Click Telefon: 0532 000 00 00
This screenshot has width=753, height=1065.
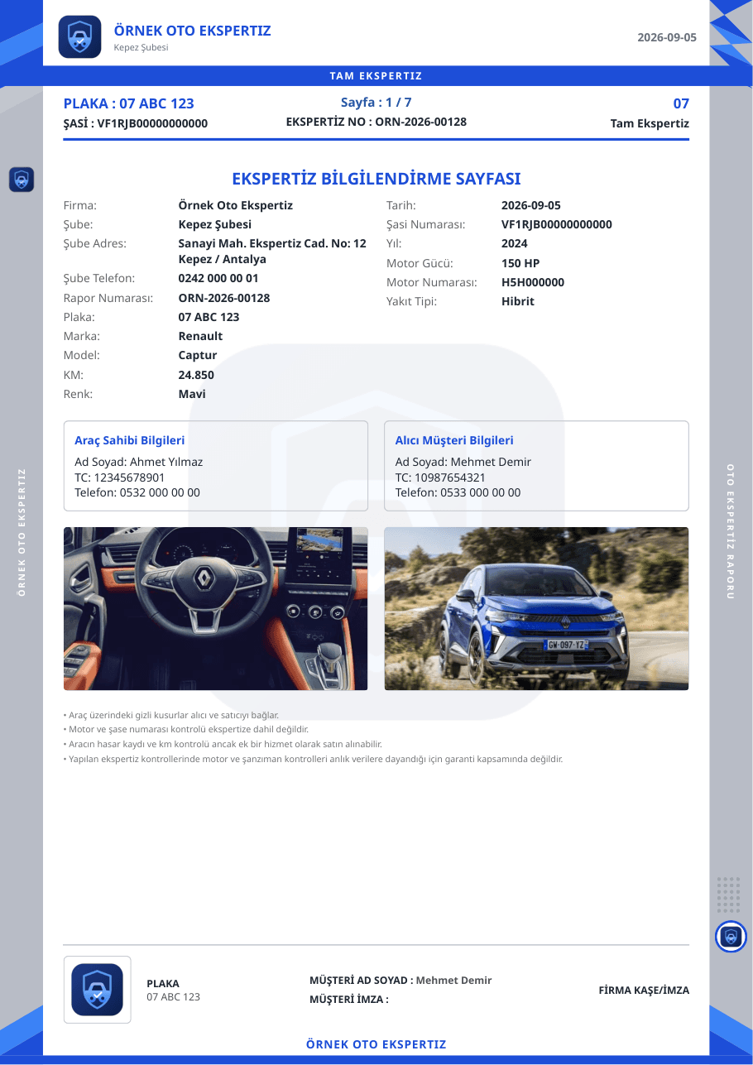137,492
